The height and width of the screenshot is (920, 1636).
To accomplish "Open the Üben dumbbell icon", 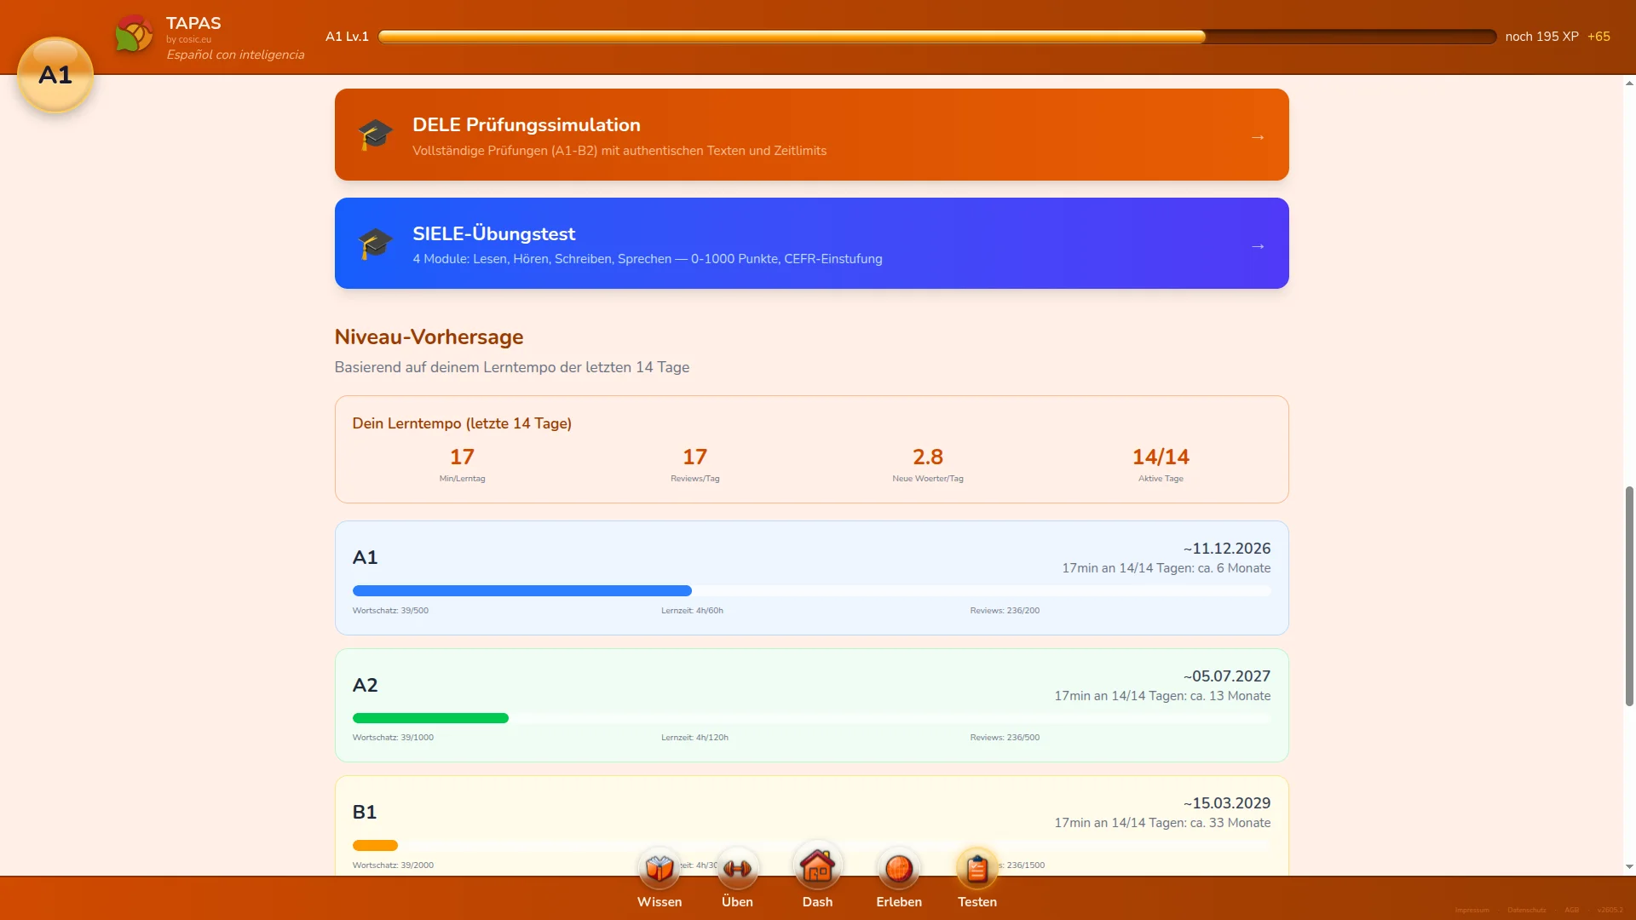I will [x=737, y=868].
